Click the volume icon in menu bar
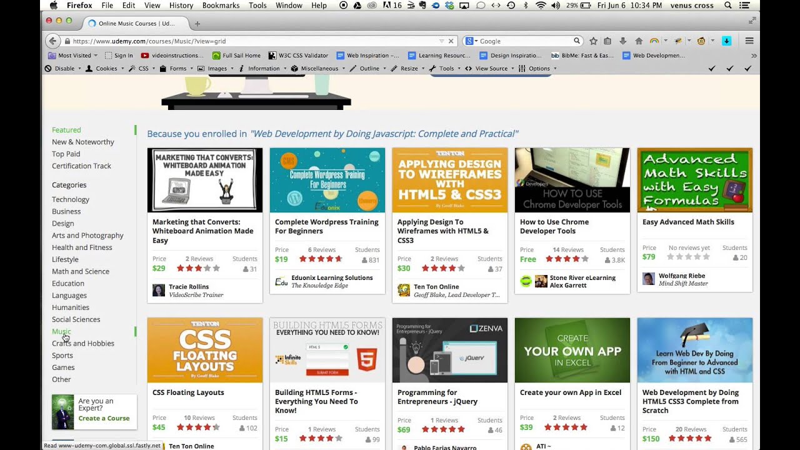The height and width of the screenshot is (450, 800). (554, 5)
